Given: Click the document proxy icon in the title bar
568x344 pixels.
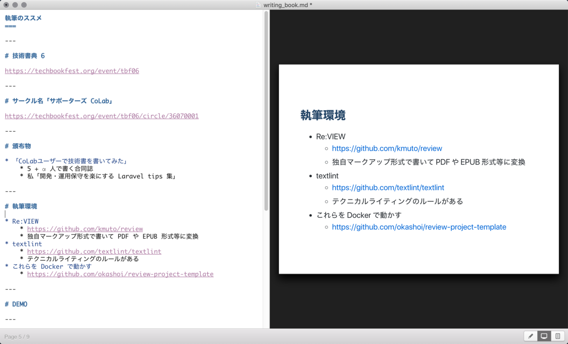Looking at the screenshot, I should 257,5.
